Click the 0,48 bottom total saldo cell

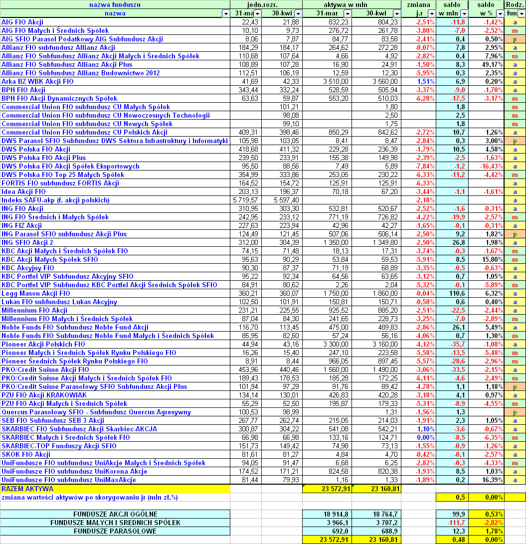click(x=452, y=540)
